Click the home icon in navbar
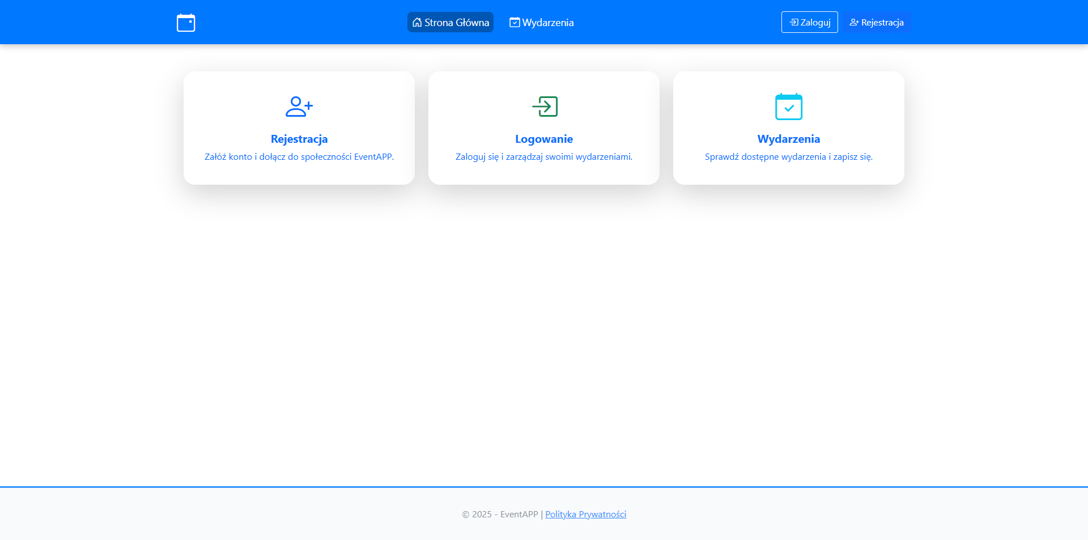This screenshot has height=540, width=1088. click(417, 22)
